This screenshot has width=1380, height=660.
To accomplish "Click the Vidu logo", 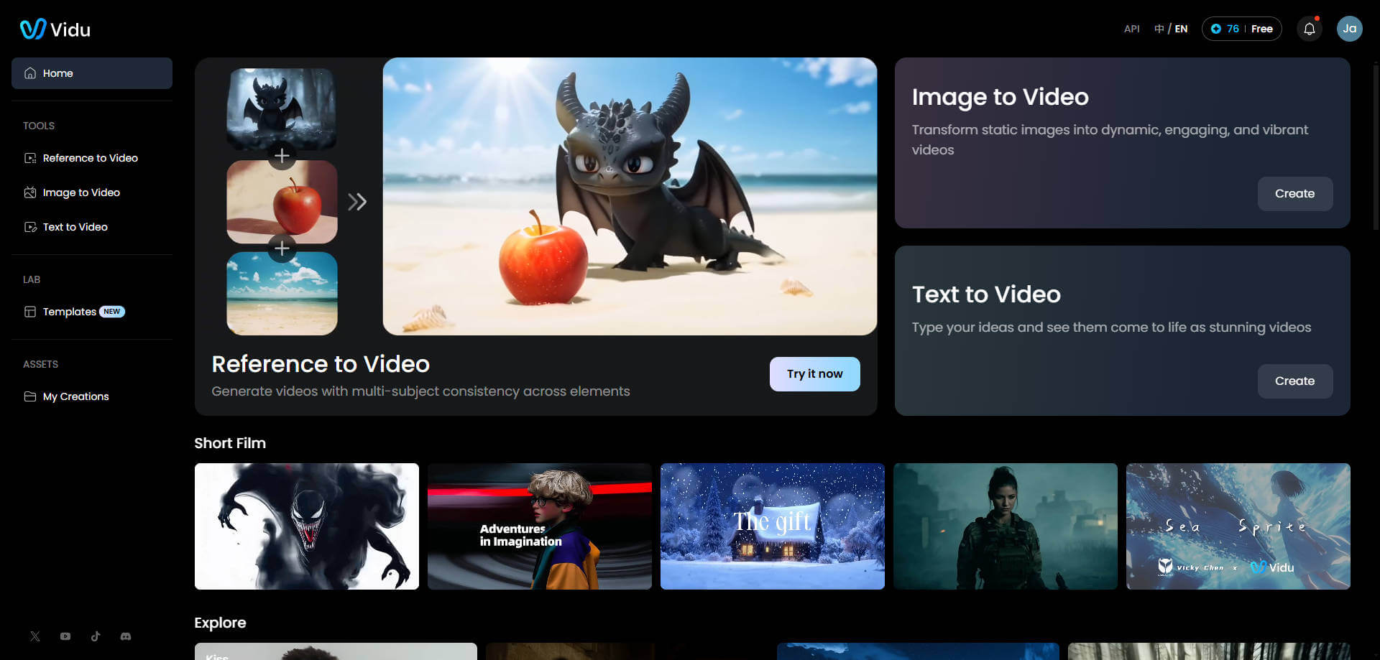I will tap(55, 29).
